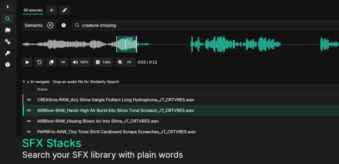Viewport: 339px width, 164px height.
Task: Seek in the green unplayed waveform
Action: point(238,44)
